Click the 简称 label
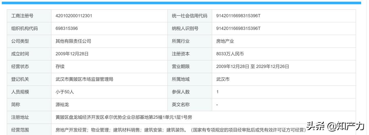Screen dimensions: 369x135 pyautogui.click(x=15, y=104)
